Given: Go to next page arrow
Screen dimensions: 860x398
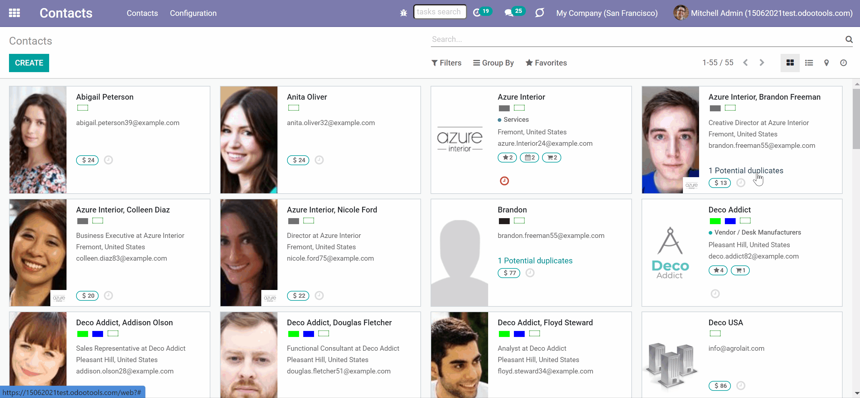Looking at the screenshot, I should pyautogui.click(x=761, y=63).
